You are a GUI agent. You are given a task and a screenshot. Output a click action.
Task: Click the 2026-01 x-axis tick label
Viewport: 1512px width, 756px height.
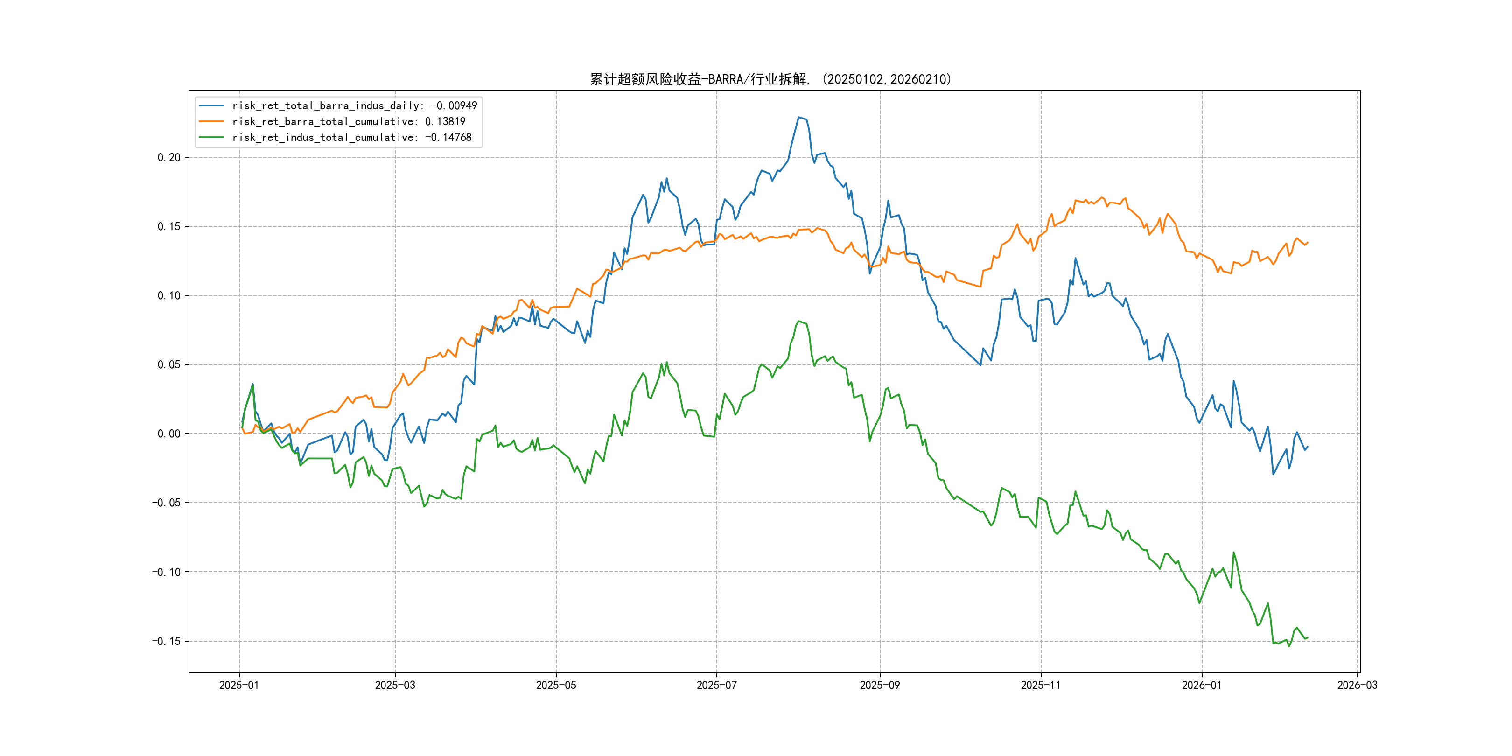coord(1202,685)
